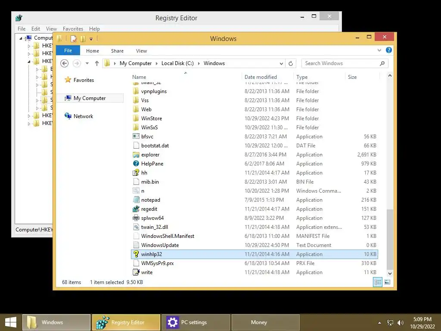Switch to PC settings taskbar button
The image size is (441, 331).
coord(196,322)
